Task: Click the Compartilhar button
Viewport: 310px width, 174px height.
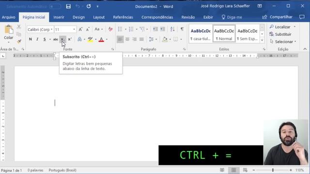Action: [278, 17]
